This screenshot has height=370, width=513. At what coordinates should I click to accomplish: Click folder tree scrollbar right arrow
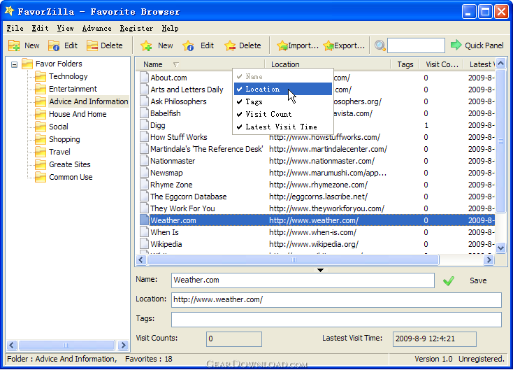(123, 345)
